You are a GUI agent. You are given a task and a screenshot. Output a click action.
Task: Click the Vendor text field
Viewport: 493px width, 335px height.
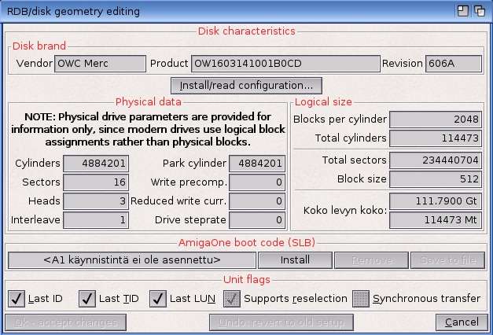[100, 64]
